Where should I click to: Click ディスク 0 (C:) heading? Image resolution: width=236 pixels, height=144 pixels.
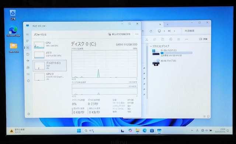(x=84, y=44)
